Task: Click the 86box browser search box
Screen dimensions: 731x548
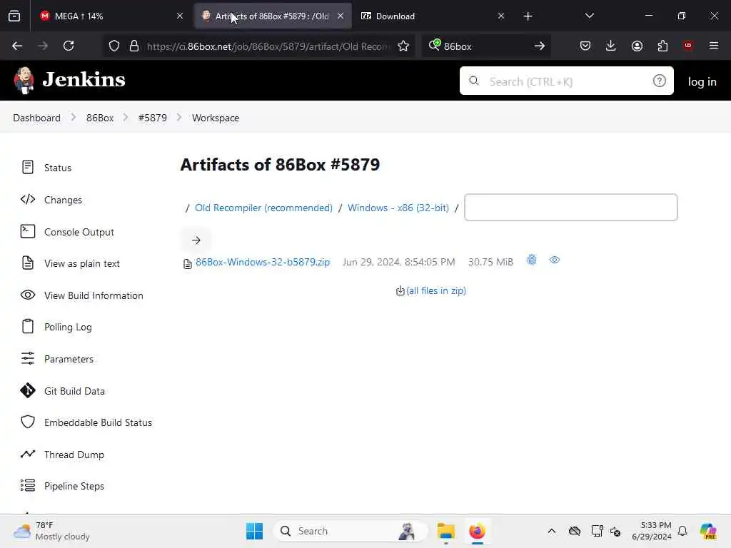Action: [x=485, y=46]
